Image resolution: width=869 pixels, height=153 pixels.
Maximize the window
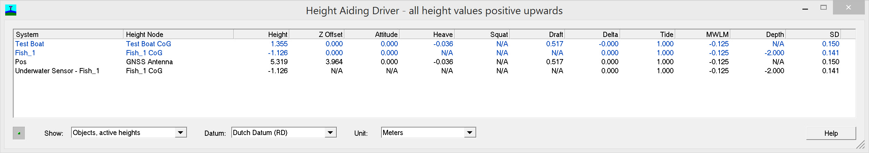point(824,8)
